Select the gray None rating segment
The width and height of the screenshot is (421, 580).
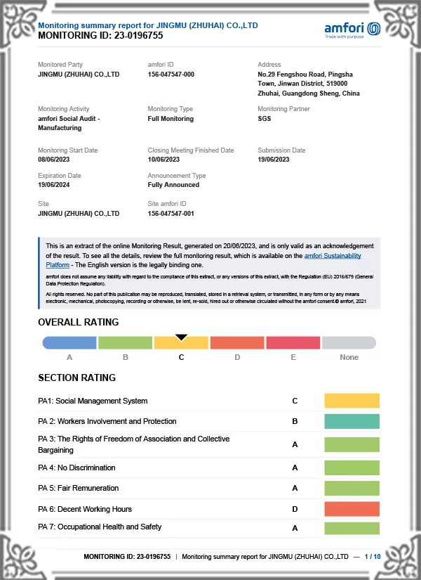pos(349,343)
